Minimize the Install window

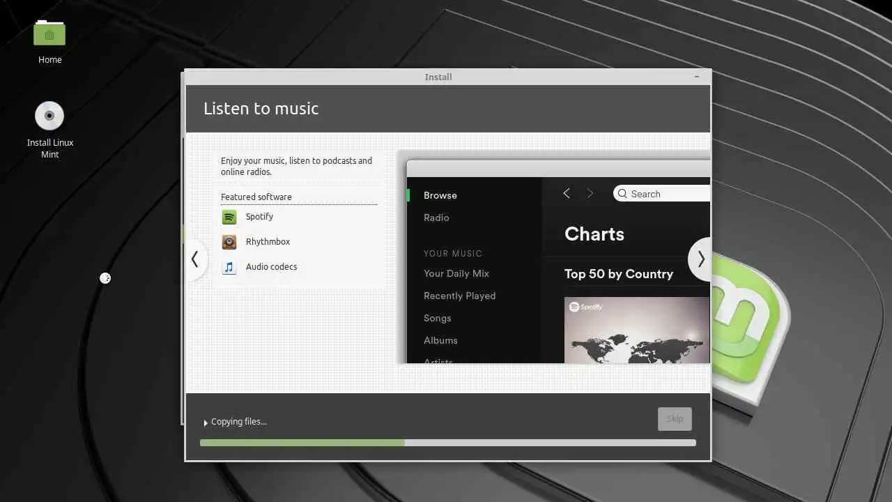698,77
